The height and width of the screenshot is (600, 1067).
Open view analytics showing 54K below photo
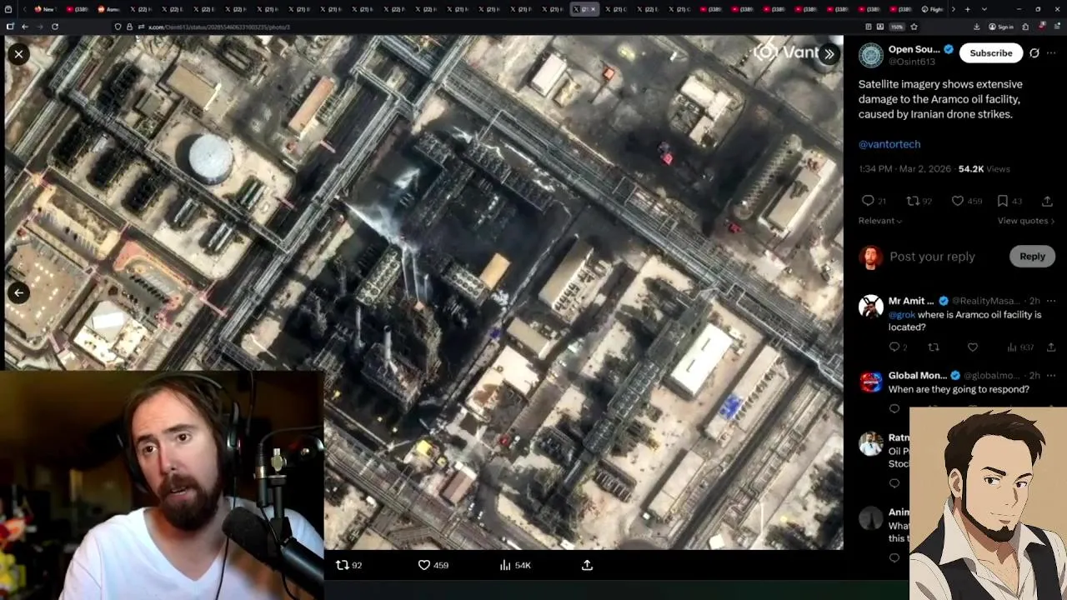click(514, 565)
